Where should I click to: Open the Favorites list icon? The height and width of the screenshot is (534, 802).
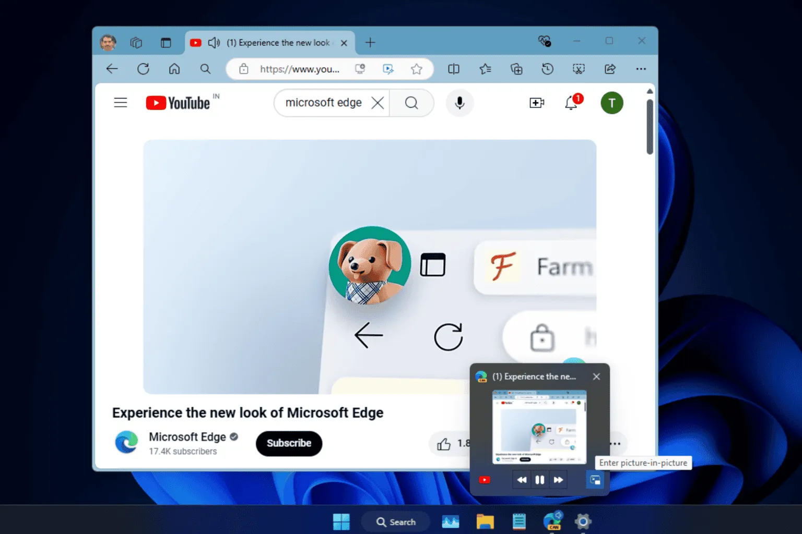[485, 69]
